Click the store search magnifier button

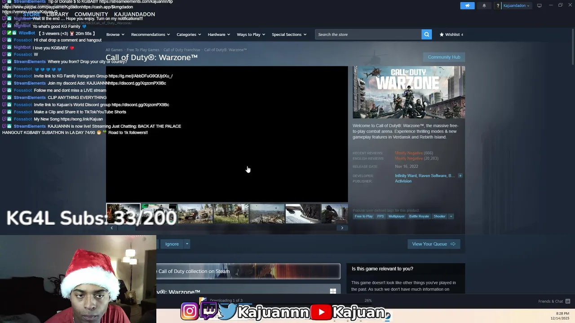click(x=426, y=35)
